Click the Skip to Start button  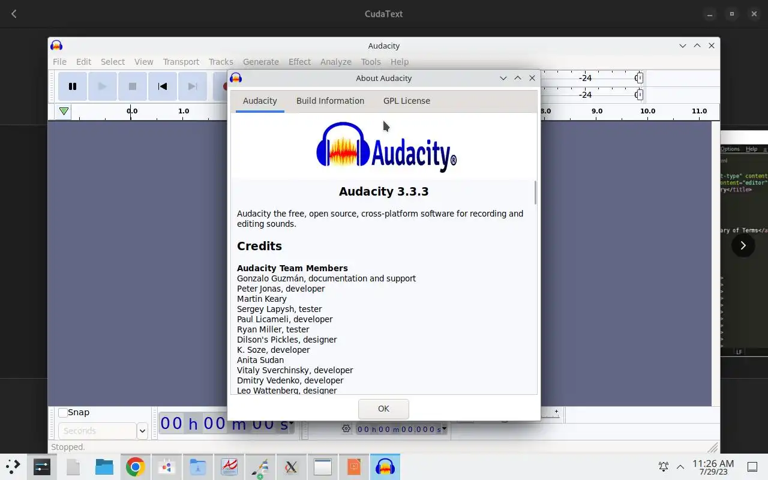tap(163, 86)
